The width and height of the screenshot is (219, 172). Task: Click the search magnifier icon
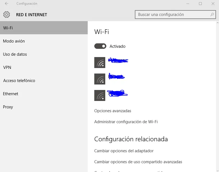click(x=212, y=15)
